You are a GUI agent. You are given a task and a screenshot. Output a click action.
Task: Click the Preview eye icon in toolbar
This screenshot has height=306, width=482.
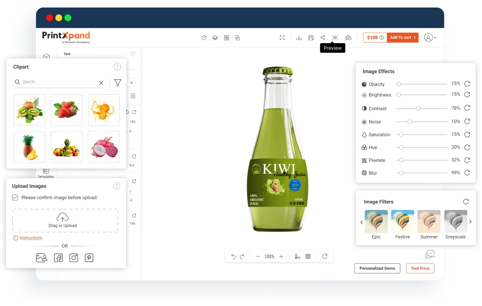coord(335,38)
